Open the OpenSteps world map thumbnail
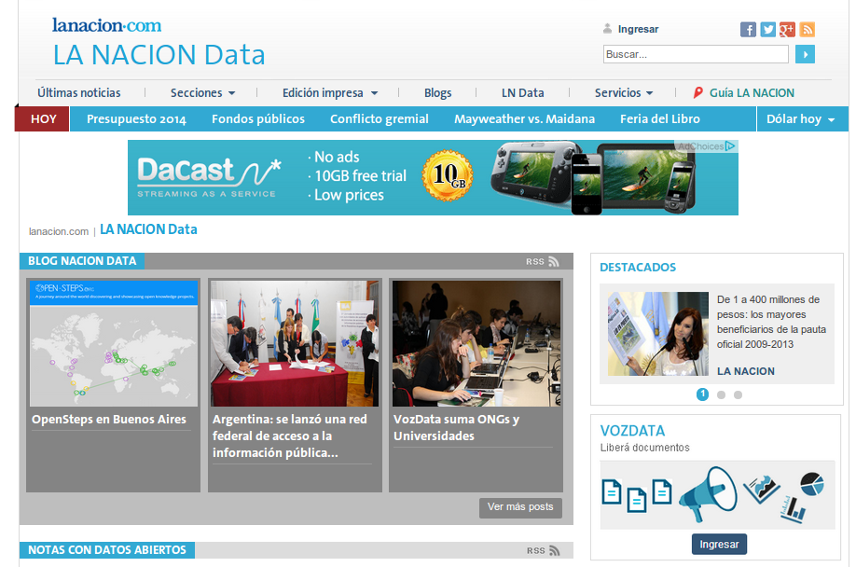The height and width of the screenshot is (567, 856). (114, 343)
